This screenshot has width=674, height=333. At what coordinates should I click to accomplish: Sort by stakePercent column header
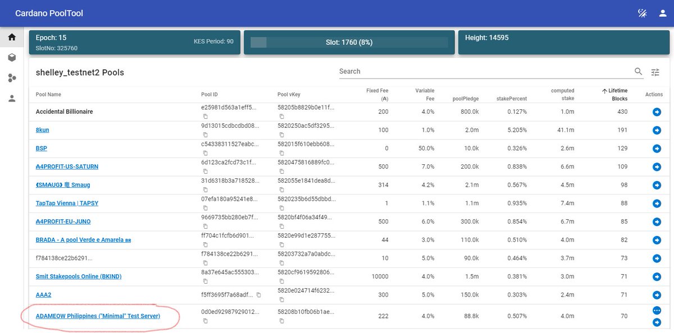point(512,99)
